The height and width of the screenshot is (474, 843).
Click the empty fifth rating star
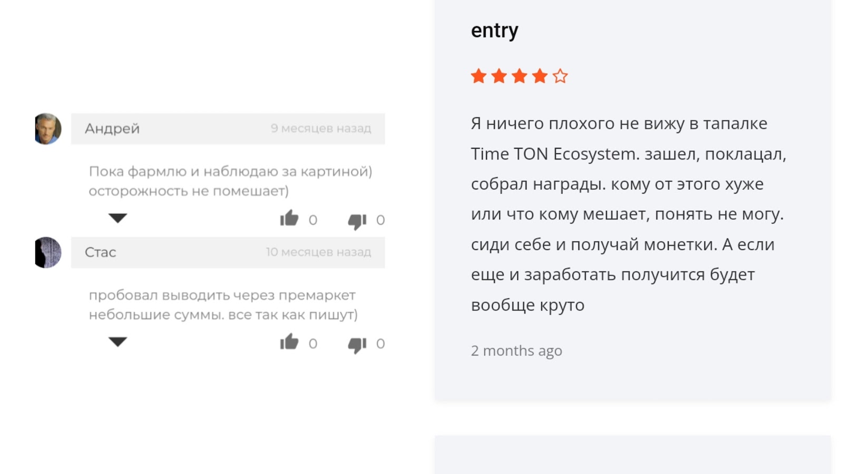point(560,76)
